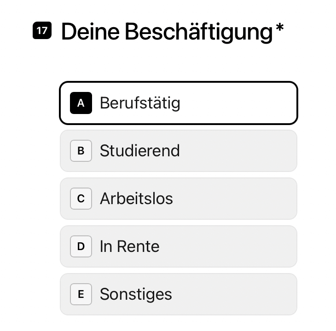Click the black A key badge
336x331 pixels.
(81, 103)
